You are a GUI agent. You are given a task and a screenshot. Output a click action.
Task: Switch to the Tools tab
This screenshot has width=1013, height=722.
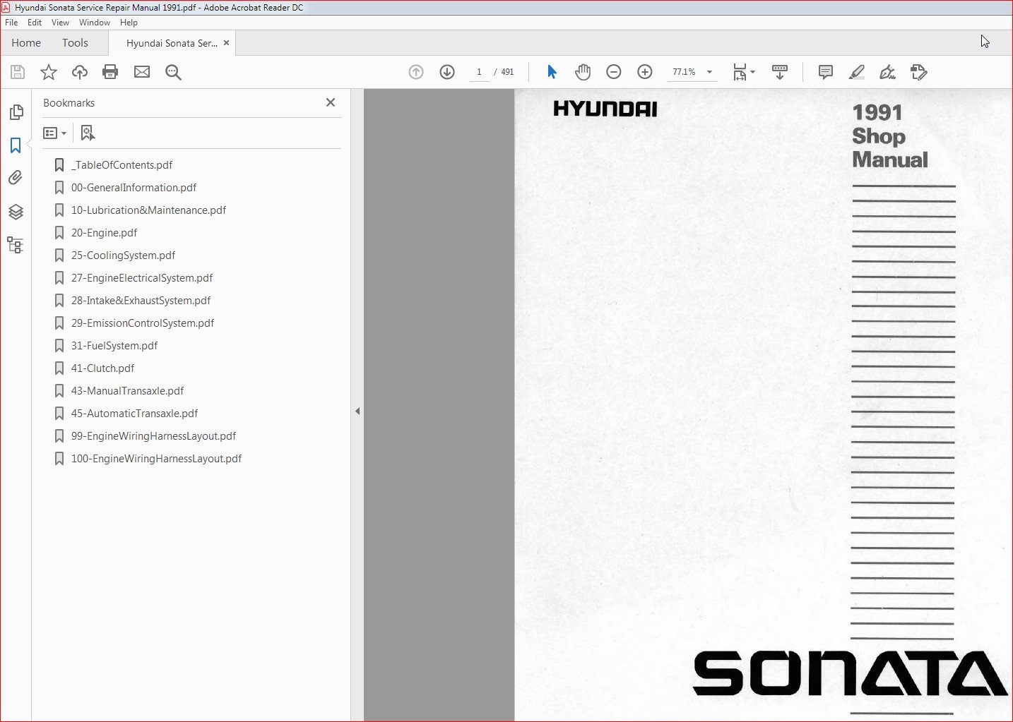[x=75, y=43]
